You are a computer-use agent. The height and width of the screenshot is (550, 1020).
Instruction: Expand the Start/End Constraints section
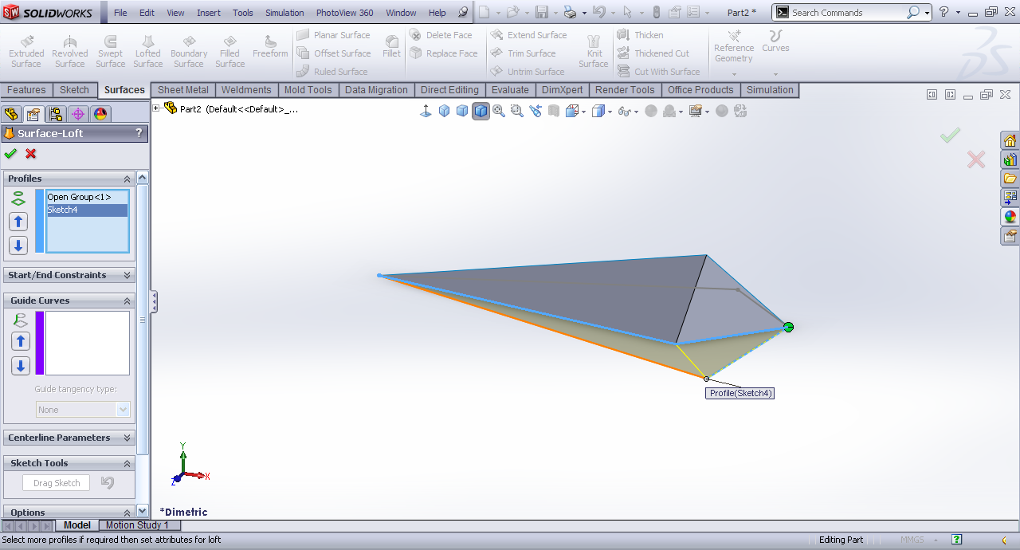pos(127,275)
